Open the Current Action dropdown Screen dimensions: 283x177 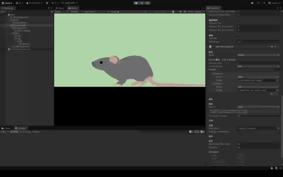(x=259, y=66)
